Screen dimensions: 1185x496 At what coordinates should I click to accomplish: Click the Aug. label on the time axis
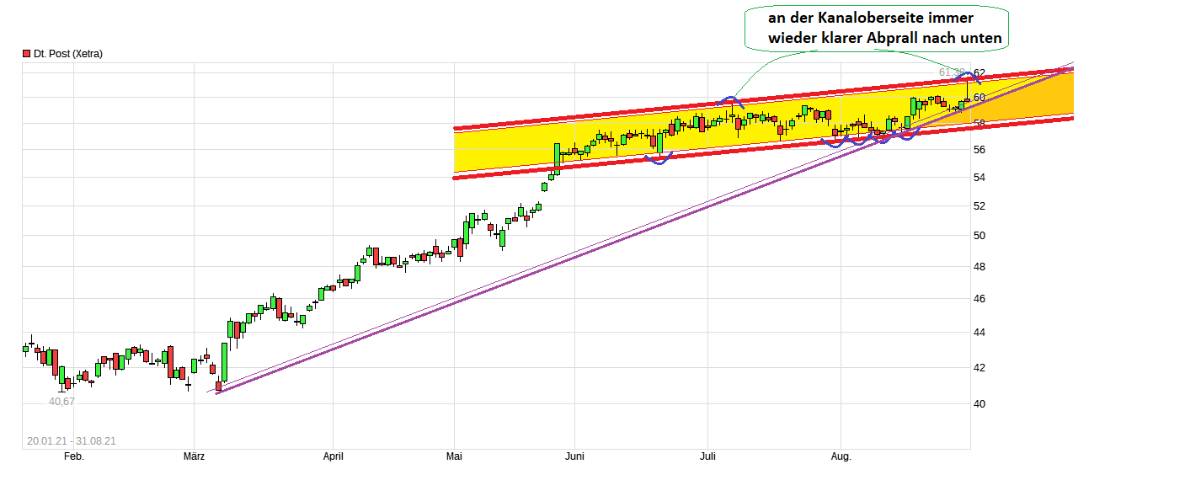coord(841,456)
